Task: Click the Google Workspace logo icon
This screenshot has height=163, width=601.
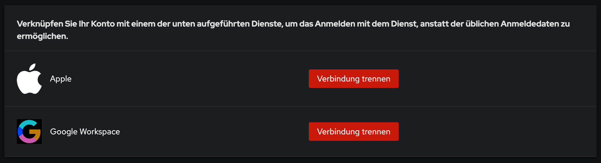Action: (29, 132)
